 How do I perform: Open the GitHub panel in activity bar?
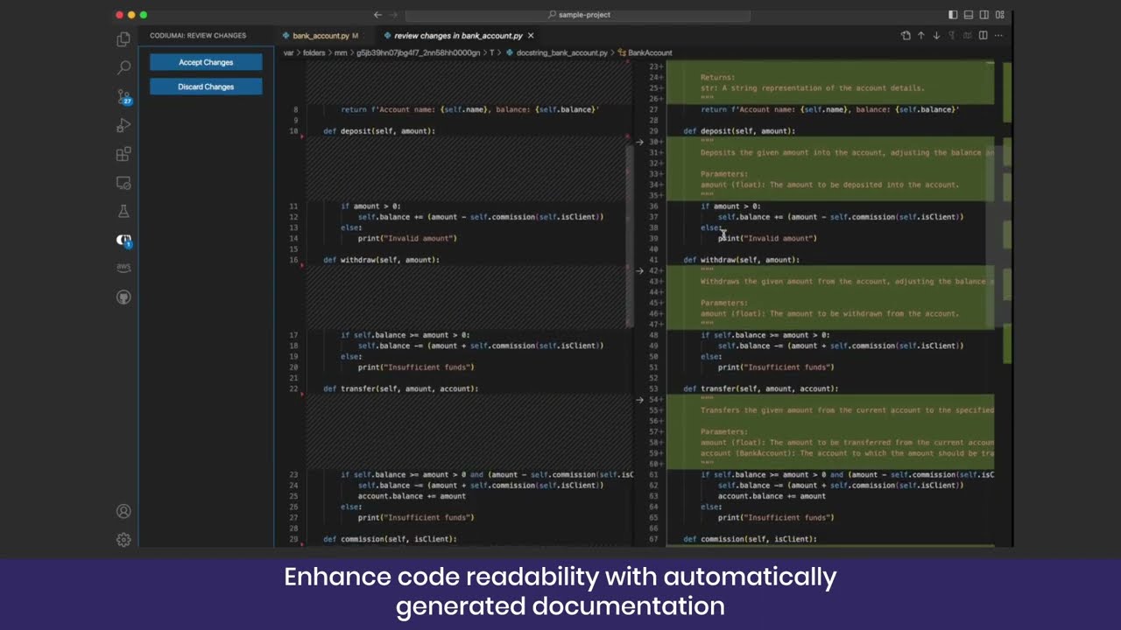[x=123, y=297]
